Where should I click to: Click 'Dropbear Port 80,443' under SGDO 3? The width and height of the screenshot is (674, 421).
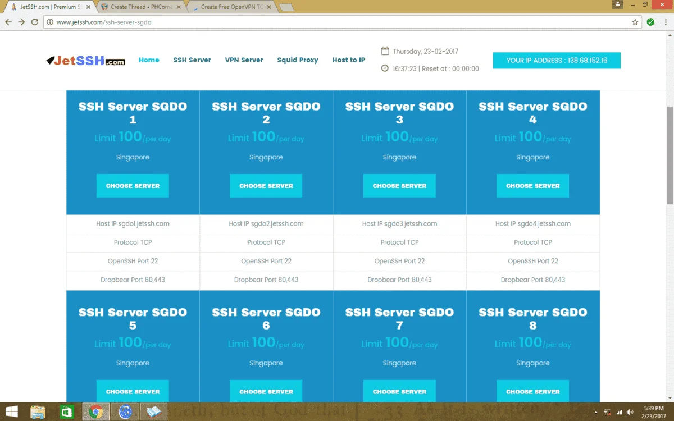(399, 280)
